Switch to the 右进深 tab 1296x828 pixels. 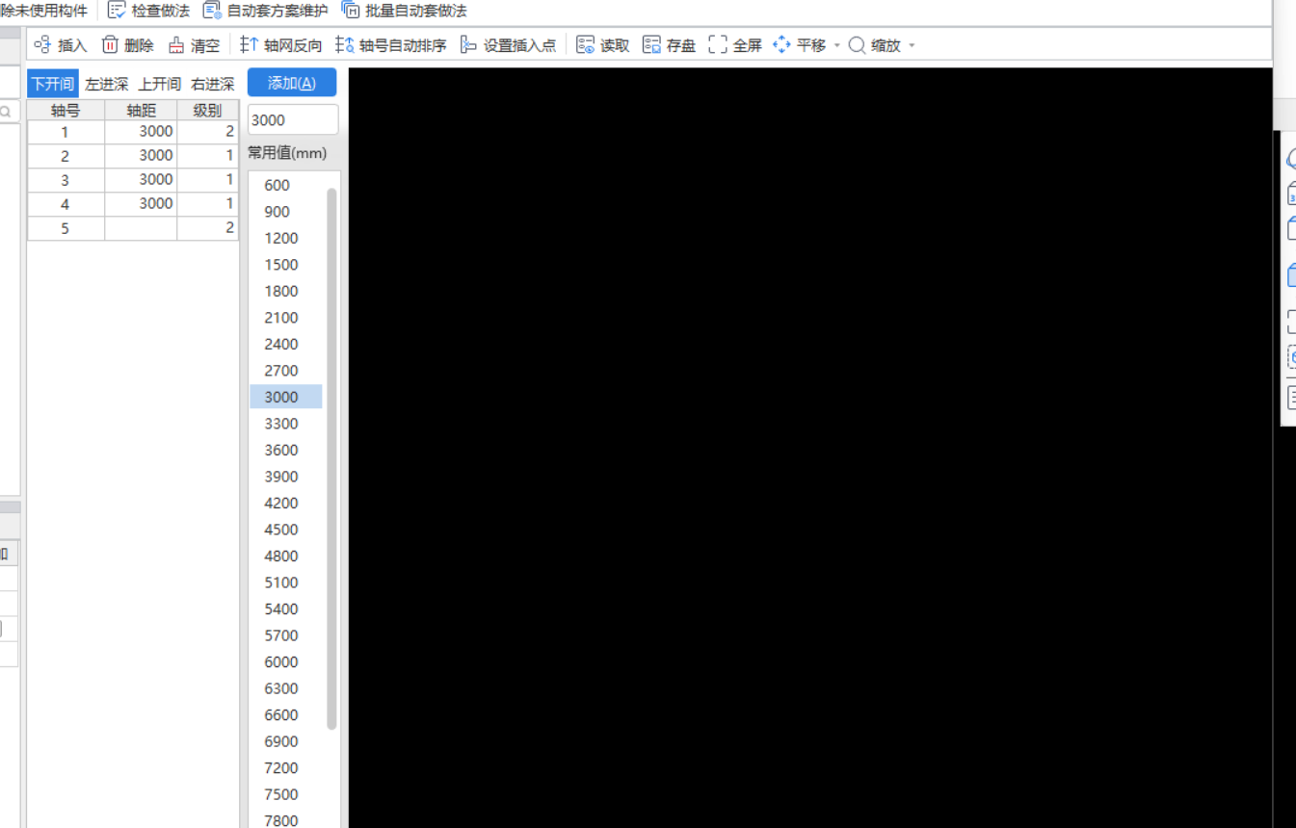213,84
